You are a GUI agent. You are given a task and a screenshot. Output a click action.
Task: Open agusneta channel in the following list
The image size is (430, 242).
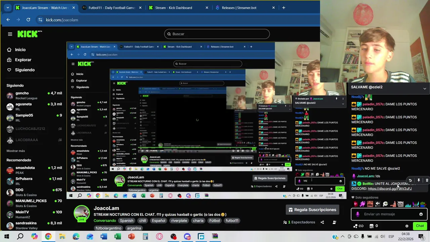tap(34, 107)
